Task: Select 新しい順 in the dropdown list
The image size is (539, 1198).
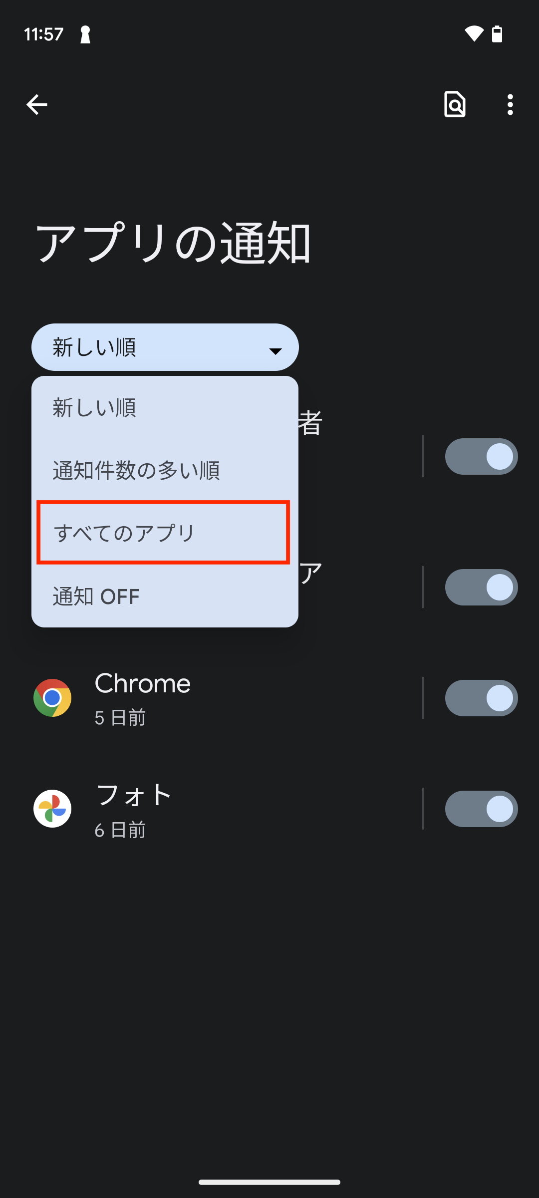Action: click(x=95, y=408)
